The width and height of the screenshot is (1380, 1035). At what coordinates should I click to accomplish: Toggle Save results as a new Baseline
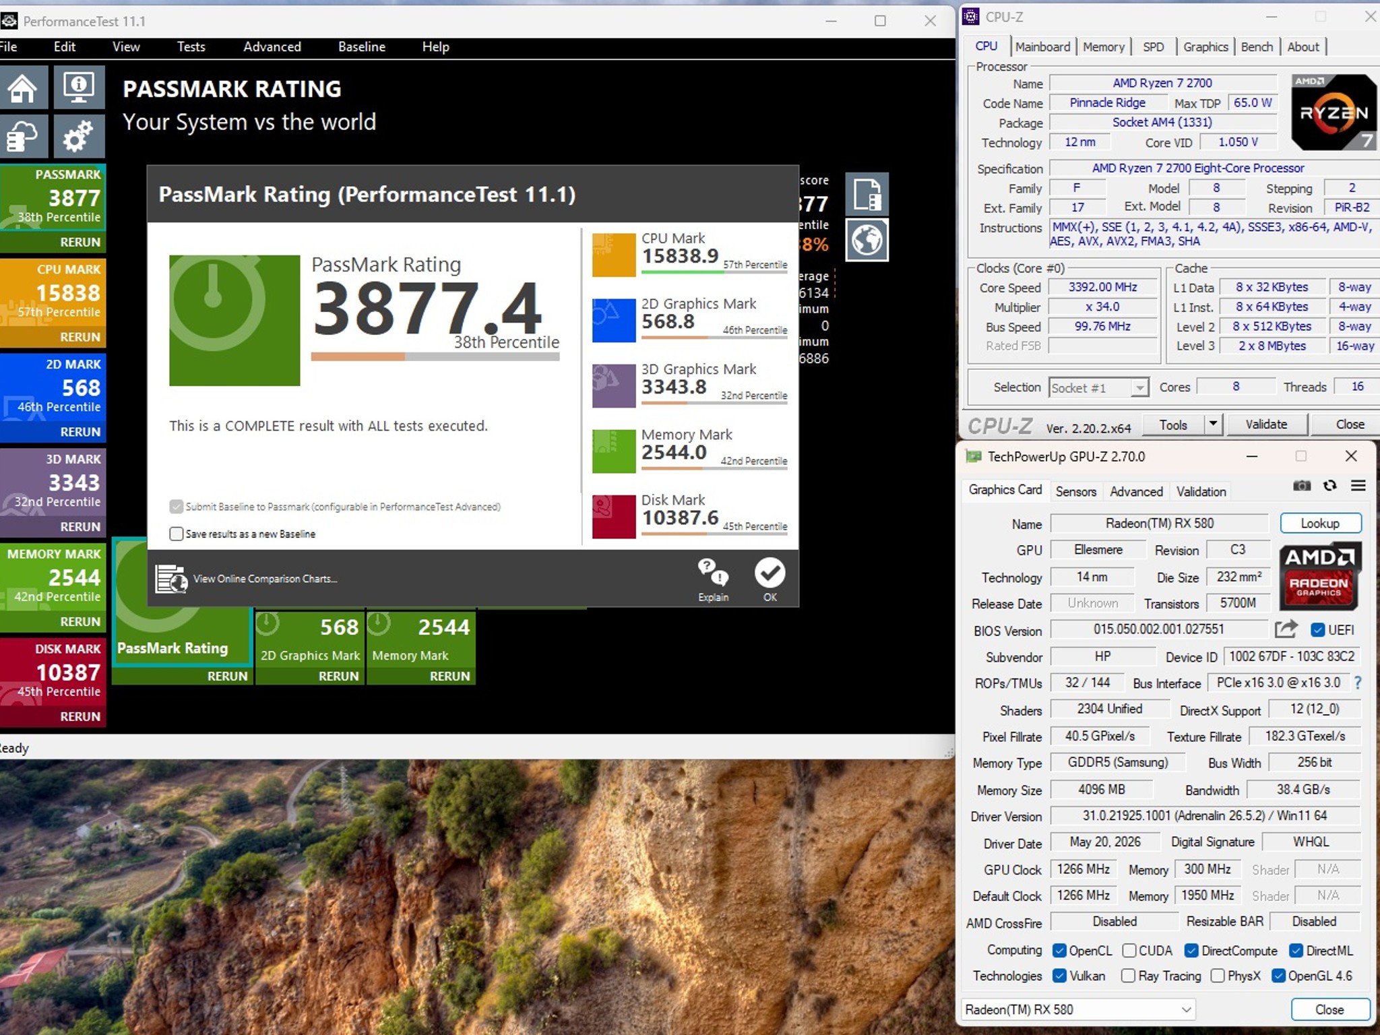(176, 534)
